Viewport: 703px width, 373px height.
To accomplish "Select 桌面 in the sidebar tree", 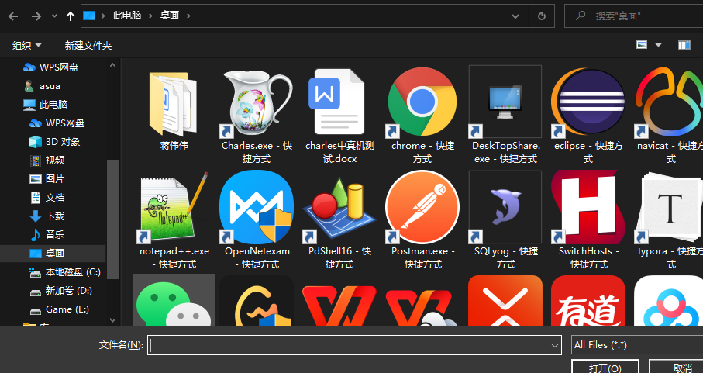I will click(53, 254).
